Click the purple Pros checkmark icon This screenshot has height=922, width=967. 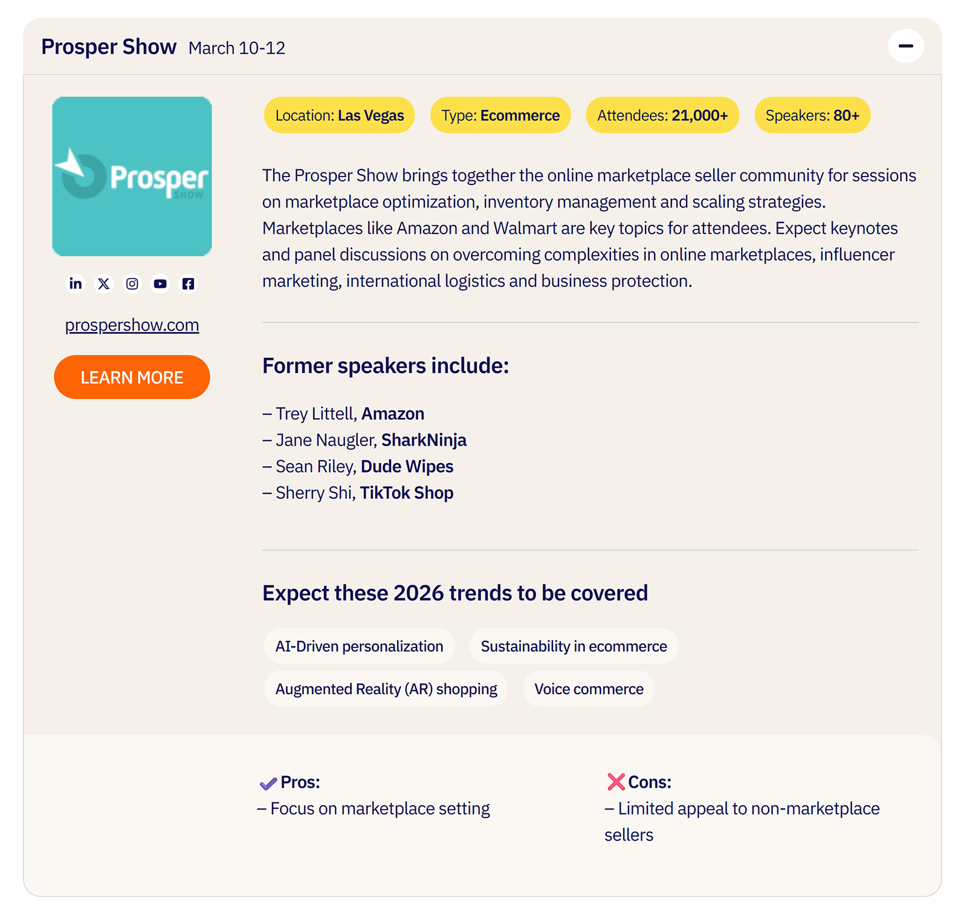point(267,782)
